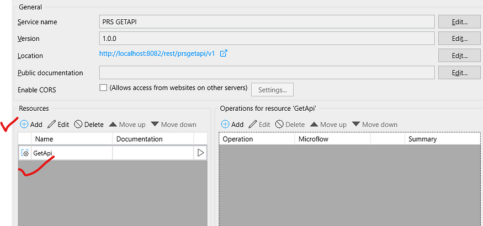Open external link icon next to Location URL

(224, 54)
